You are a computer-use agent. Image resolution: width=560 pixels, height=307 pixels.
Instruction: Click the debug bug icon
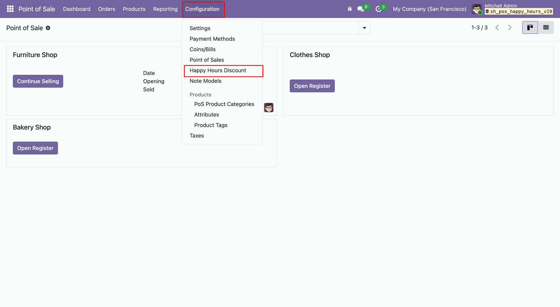tap(350, 9)
